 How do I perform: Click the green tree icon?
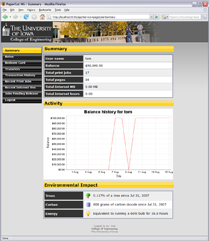tap(88, 196)
